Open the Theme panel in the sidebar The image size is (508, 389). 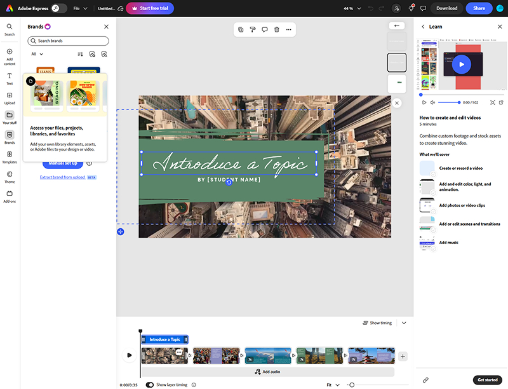coord(10,176)
